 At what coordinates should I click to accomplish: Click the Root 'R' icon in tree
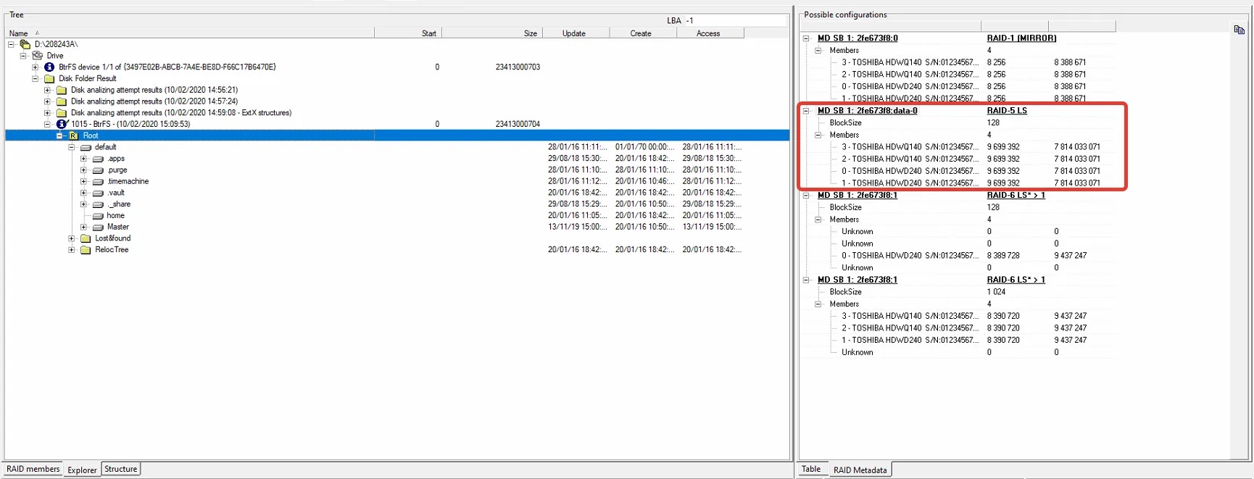point(73,136)
